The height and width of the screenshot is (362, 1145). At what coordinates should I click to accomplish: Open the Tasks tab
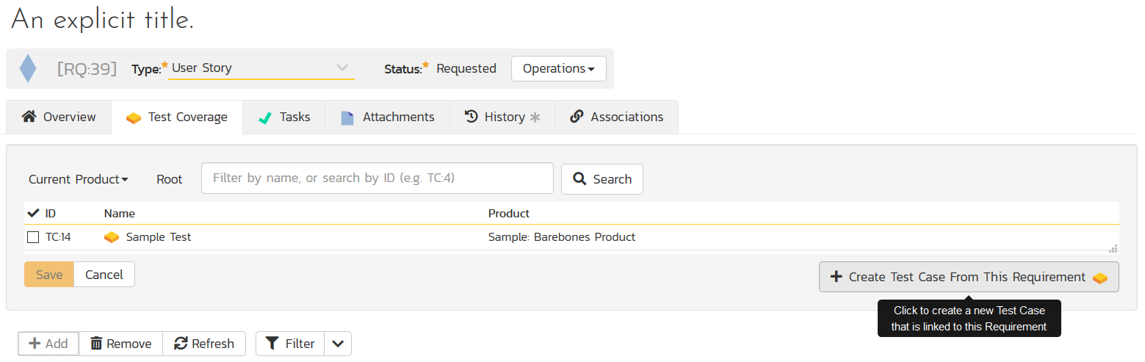(283, 117)
